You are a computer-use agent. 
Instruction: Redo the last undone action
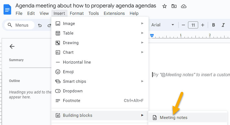49,25
